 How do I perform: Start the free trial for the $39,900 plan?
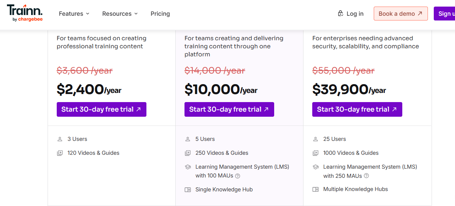pos(357,109)
